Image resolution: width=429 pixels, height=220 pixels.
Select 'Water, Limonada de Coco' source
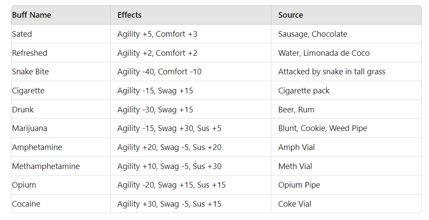(x=324, y=53)
